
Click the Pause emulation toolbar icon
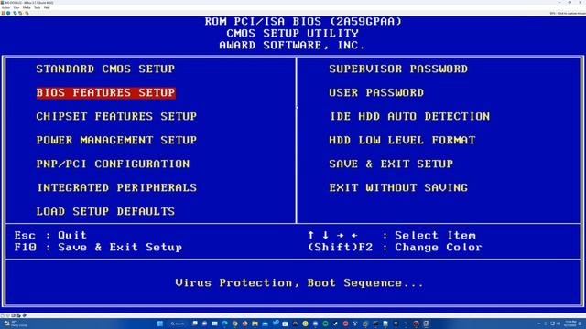click(3, 13)
